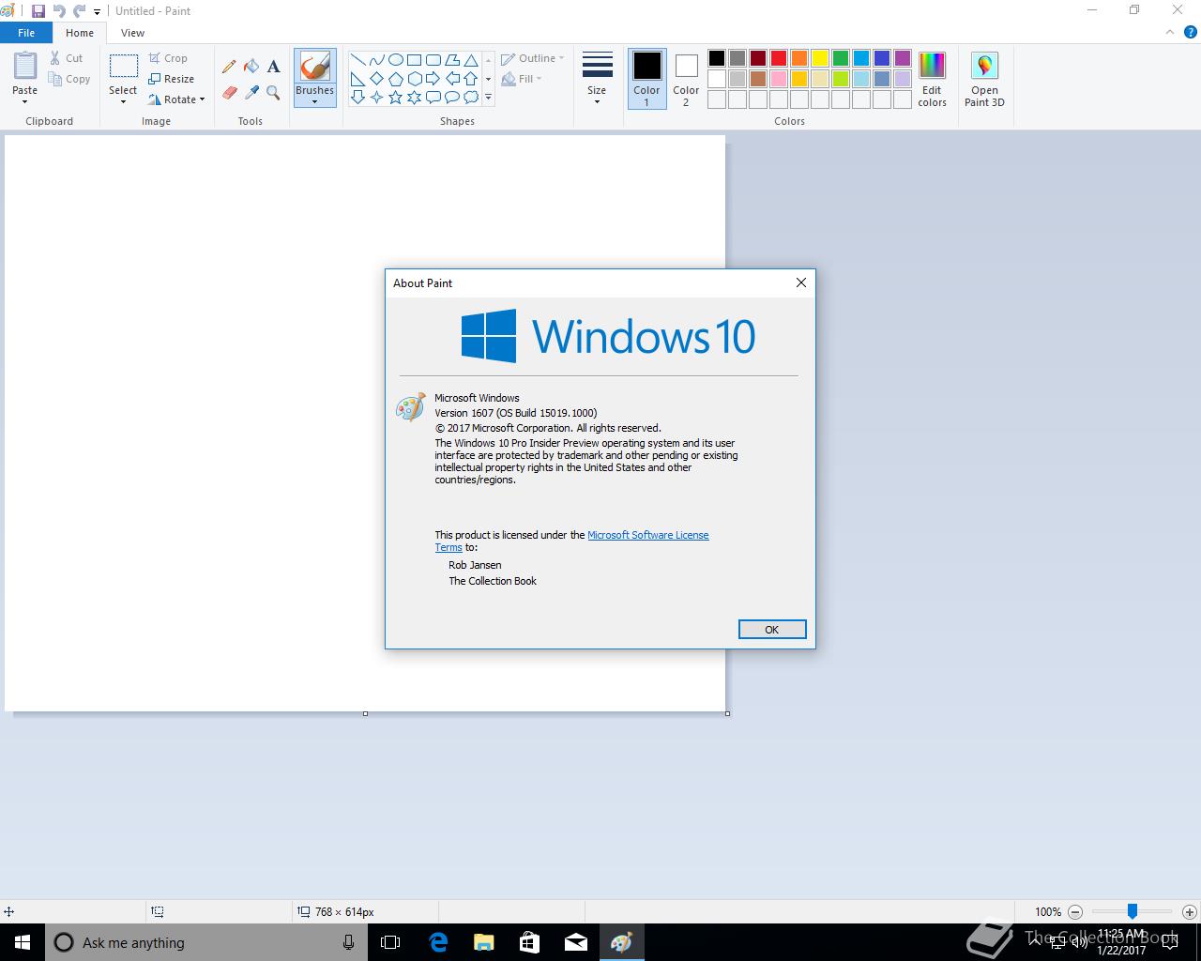Viewport: 1201px width, 961px height.
Task: Open the Resize dialog
Action: 171,79
